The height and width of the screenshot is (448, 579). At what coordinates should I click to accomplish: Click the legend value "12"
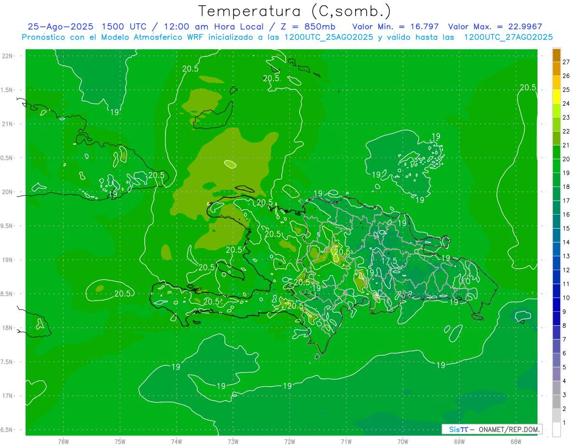coord(566,270)
